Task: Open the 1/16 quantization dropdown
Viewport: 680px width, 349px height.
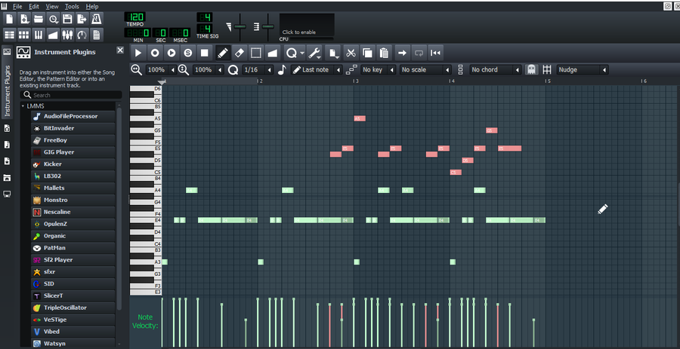Action: (258, 69)
